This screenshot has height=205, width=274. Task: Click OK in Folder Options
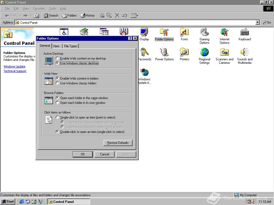click(83, 154)
